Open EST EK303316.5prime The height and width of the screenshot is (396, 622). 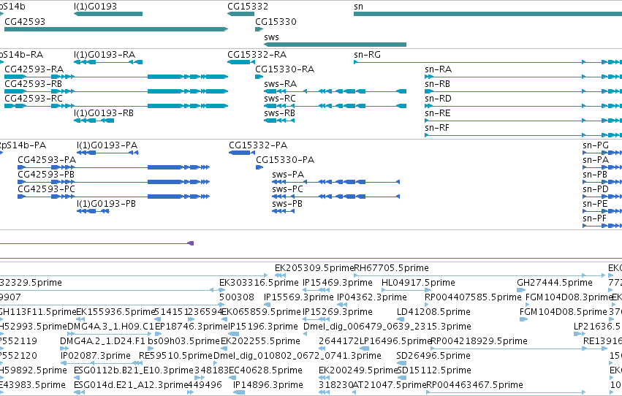(x=259, y=283)
